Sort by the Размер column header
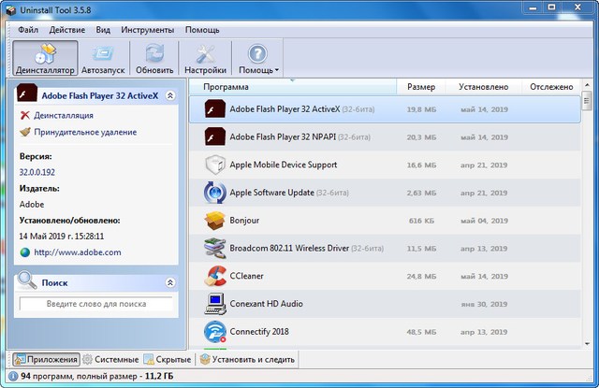 [421, 87]
